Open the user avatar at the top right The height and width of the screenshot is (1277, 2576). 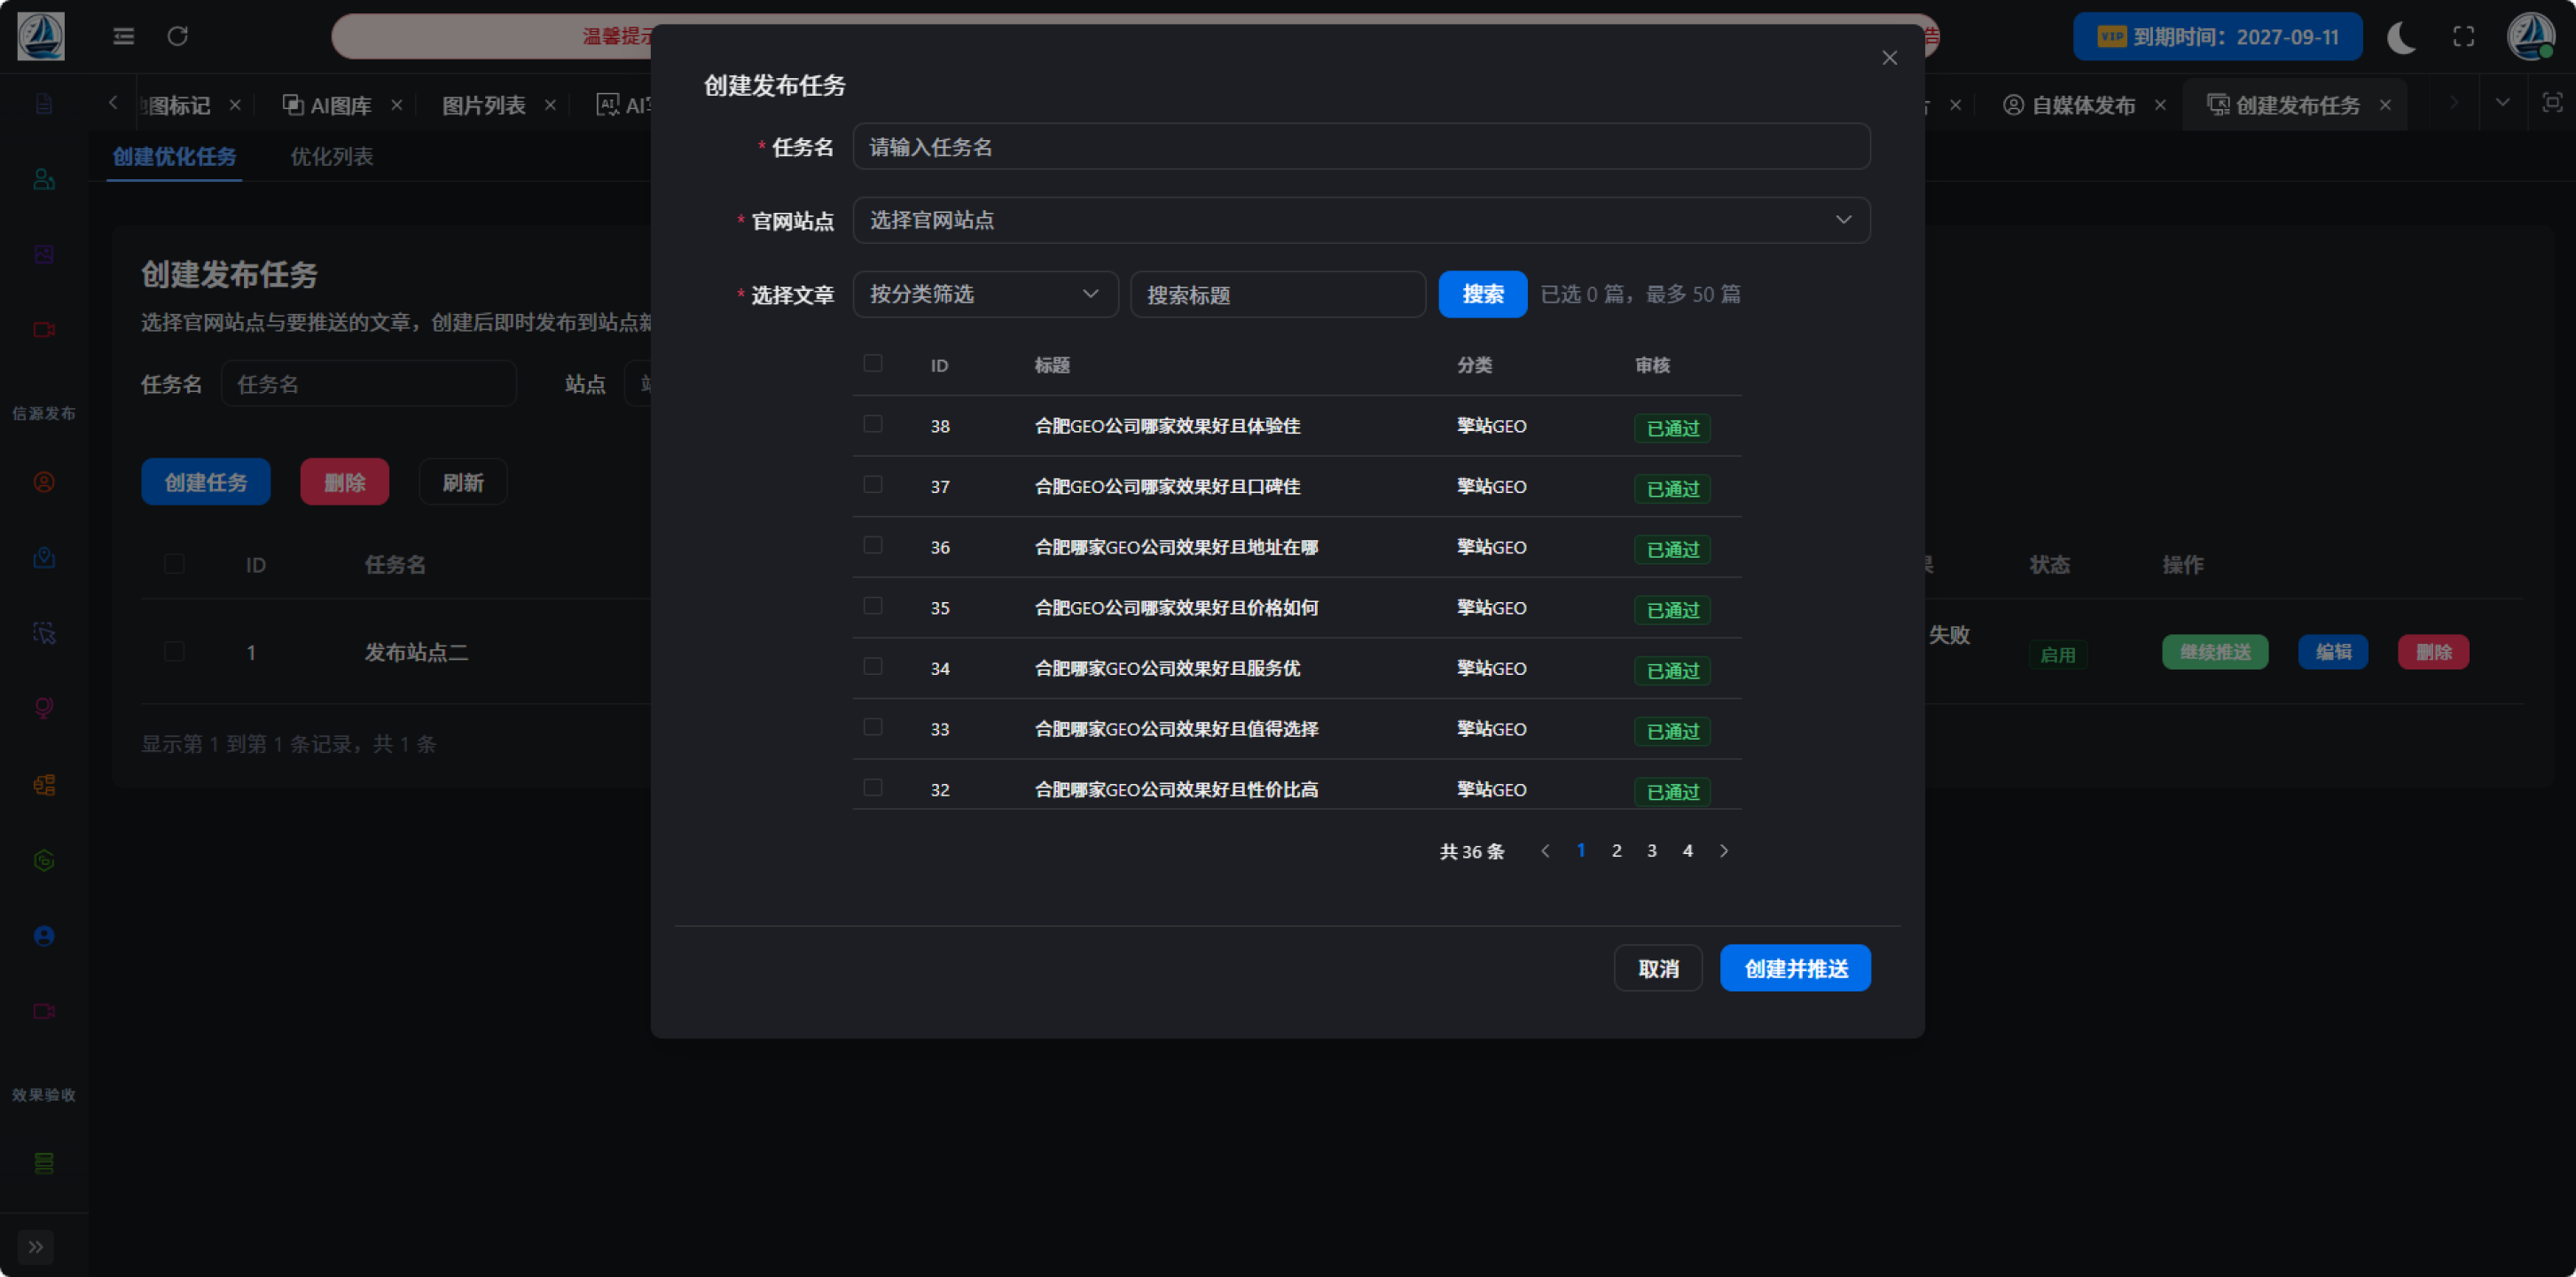(x=2531, y=37)
